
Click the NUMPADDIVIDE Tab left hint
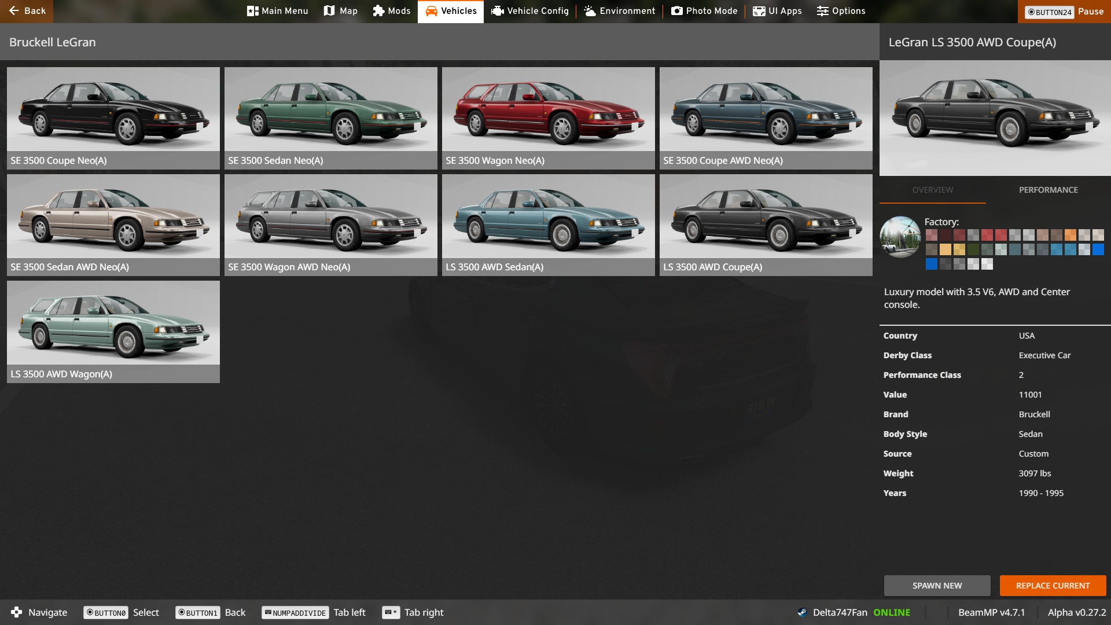(x=314, y=612)
